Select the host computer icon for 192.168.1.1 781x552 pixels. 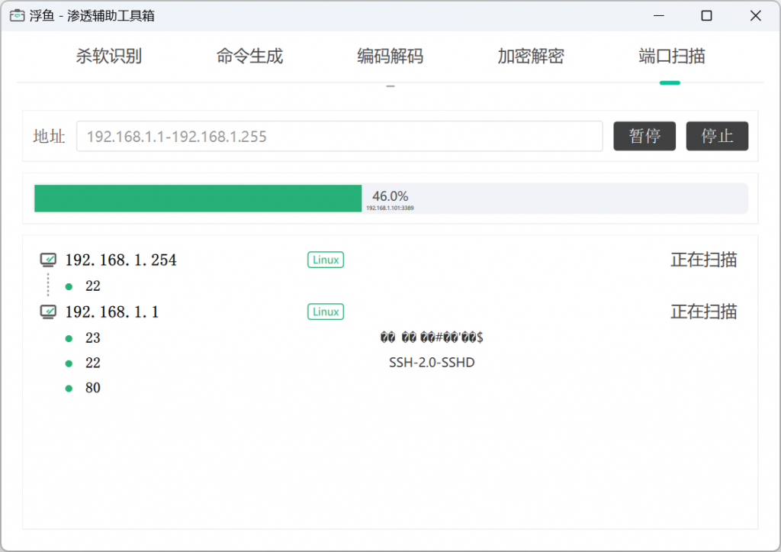click(47, 311)
